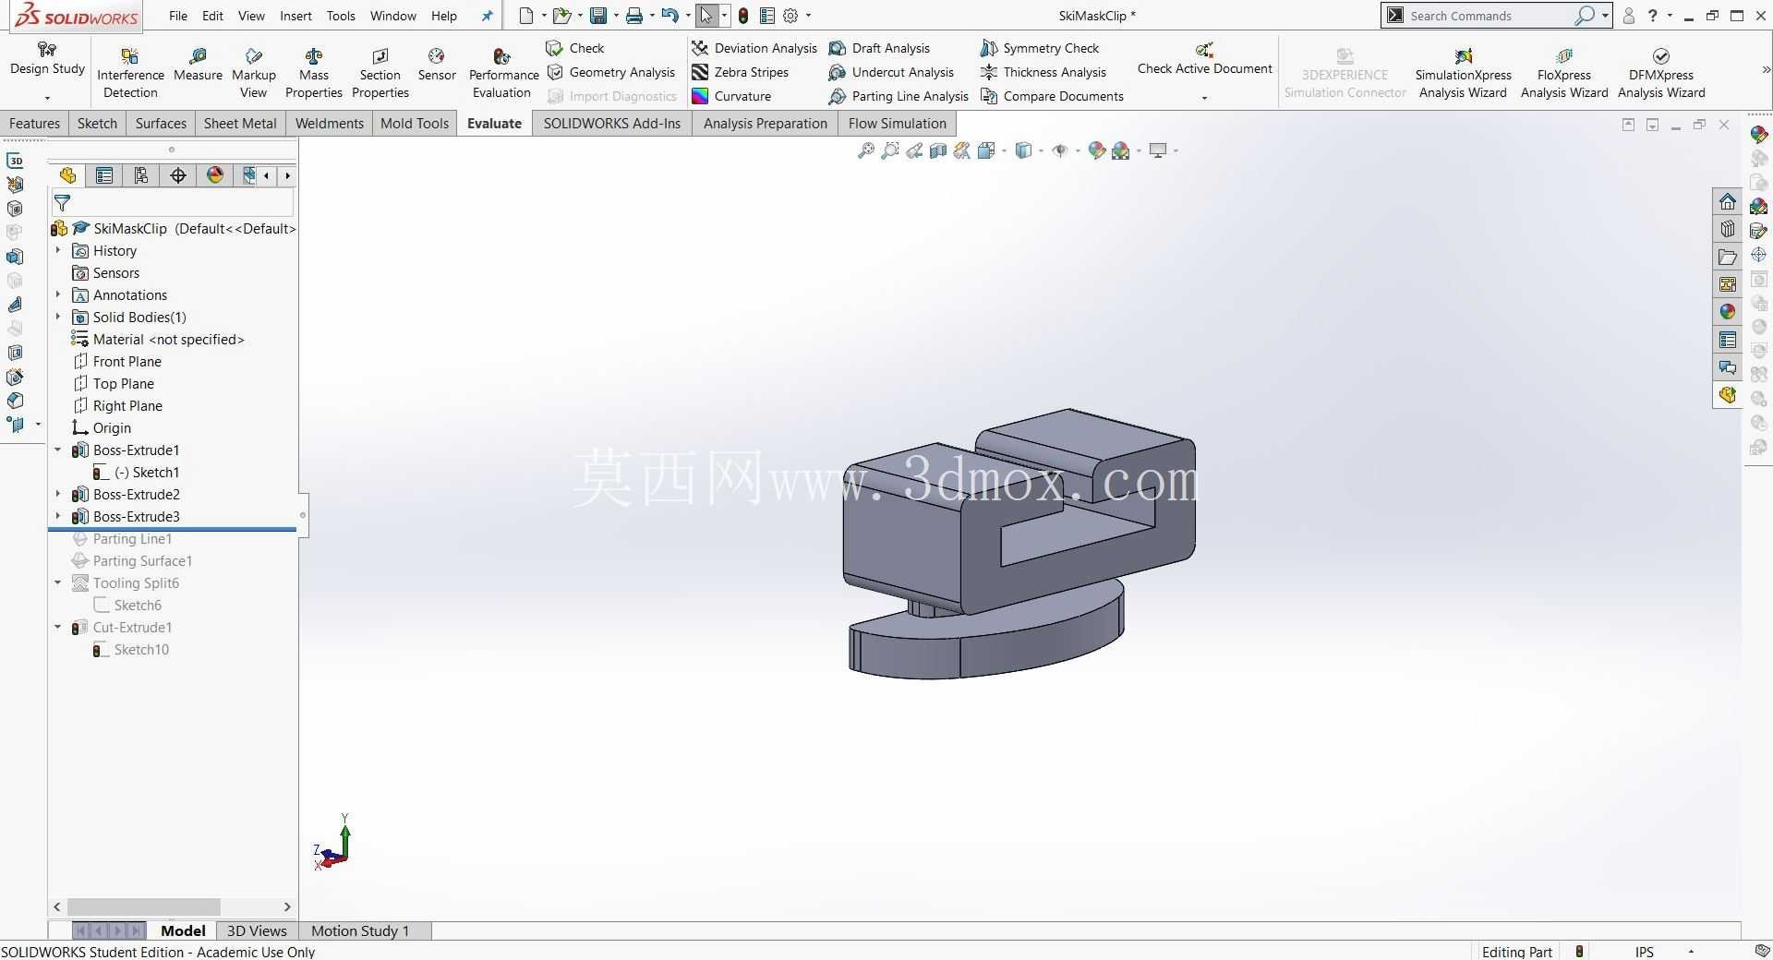This screenshot has height=960, width=1773.
Task: Expand the Boss-Extrude2 feature
Action: (x=58, y=494)
